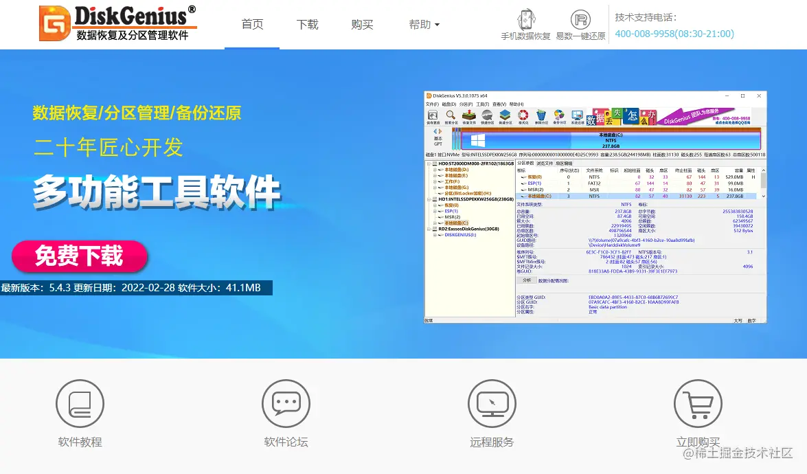Expand 本地磁盘(D:) in the disk tree

(434, 170)
